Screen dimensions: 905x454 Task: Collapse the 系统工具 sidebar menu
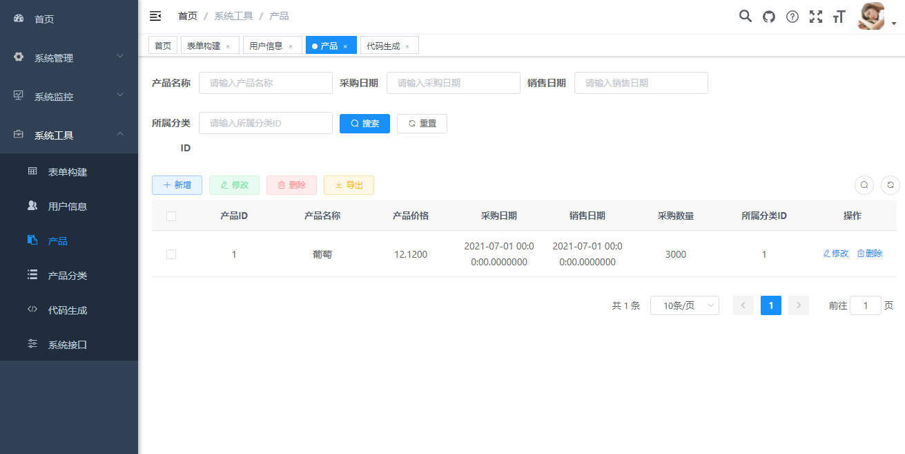(69, 135)
